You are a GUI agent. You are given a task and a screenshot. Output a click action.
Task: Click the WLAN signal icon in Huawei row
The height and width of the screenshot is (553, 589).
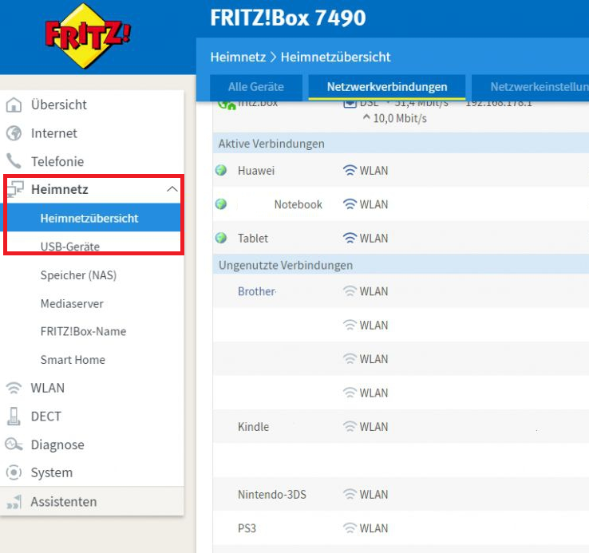[x=350, y=171]
